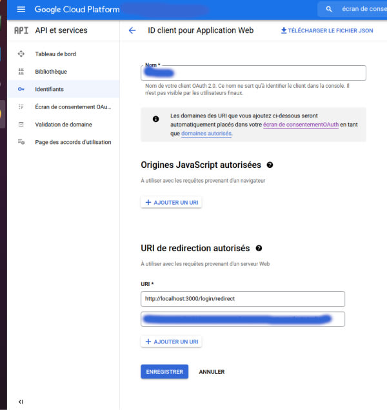The height and width of the screenshot is (410, 387).
Task: Open the hamburger navigation menu
Action: pyautogui.click(x=21, y=10)
